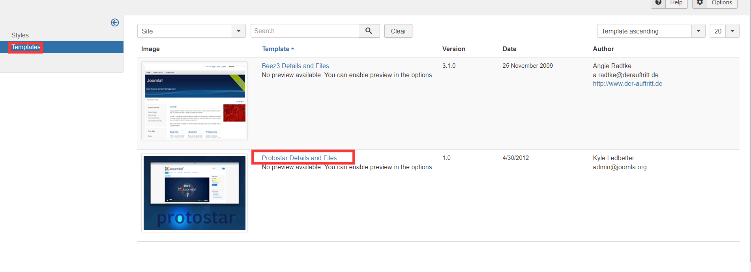Open Beez3 Details and Files
Viewport: 751px width, 272px height.
pyautogui.click(x=295, y=66)
